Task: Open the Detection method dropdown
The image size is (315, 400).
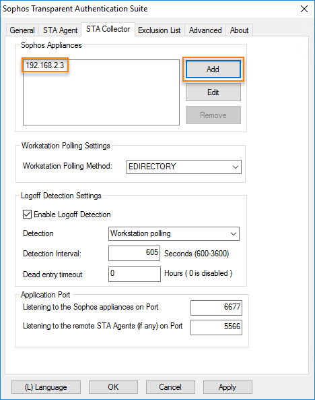Action: [174, 233]
